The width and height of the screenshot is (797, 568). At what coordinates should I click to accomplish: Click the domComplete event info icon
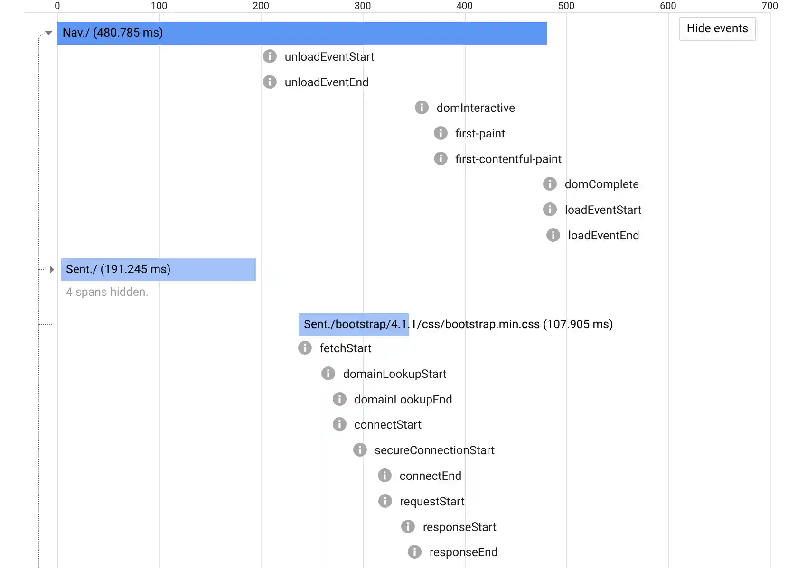(x=550, y=183)
